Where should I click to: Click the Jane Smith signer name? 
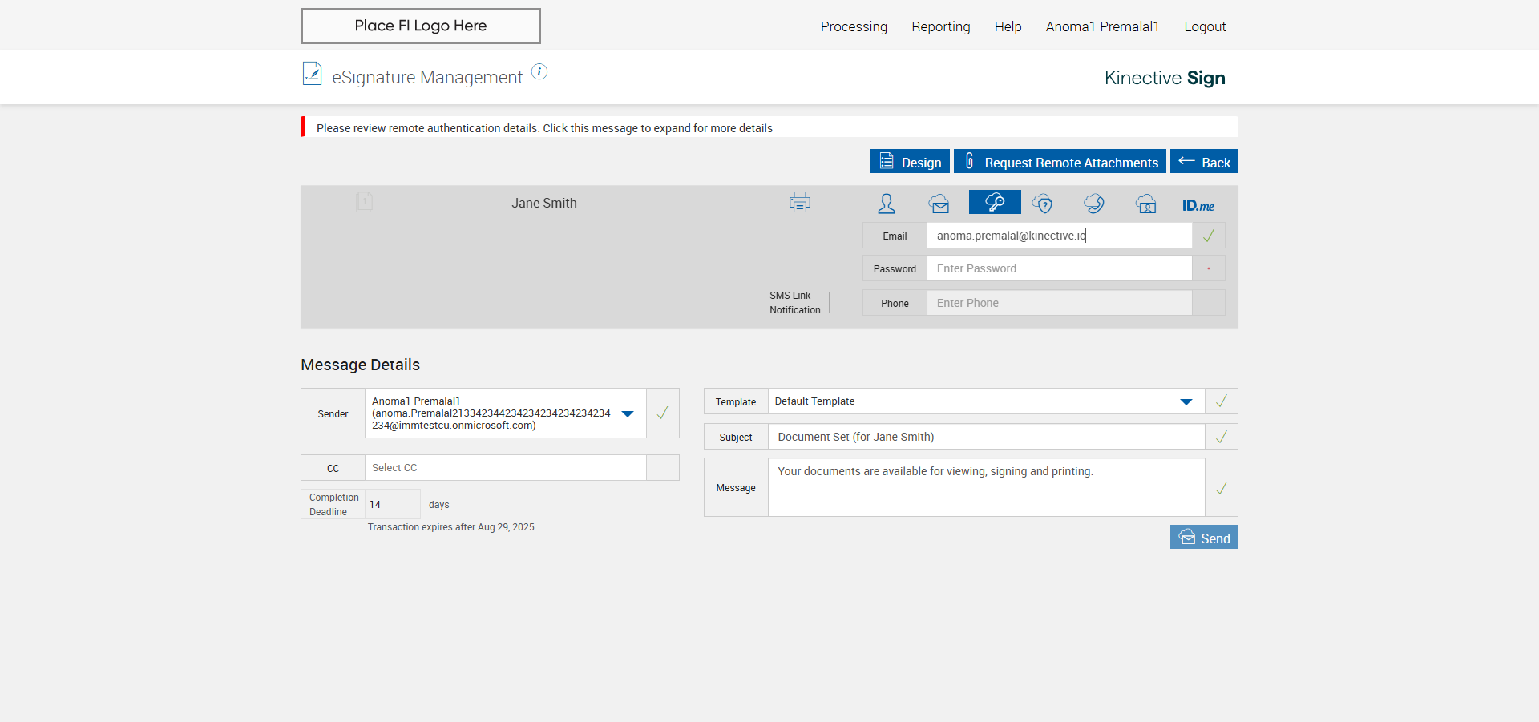point(544,203)
